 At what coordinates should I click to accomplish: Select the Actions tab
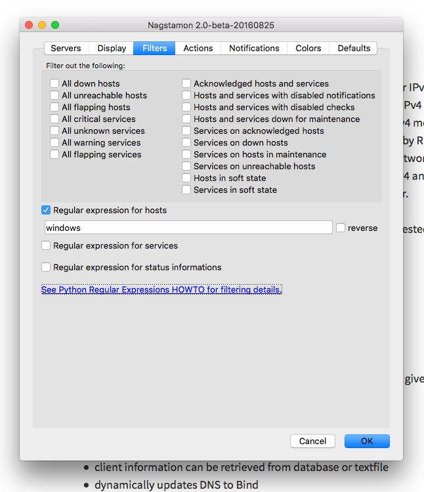(198, 48)
